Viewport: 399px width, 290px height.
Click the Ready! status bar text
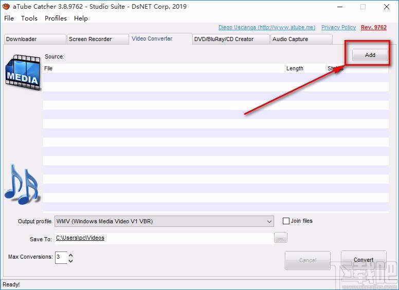coord(11,284)
